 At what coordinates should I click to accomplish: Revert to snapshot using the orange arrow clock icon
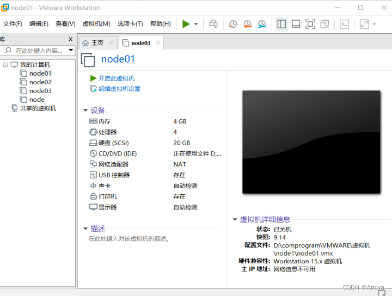coord(247,24)
